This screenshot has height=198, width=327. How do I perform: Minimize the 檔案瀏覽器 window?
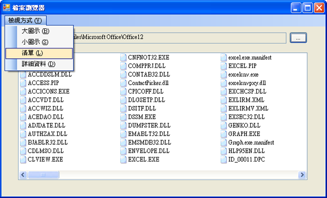click(x=296, y=8)
